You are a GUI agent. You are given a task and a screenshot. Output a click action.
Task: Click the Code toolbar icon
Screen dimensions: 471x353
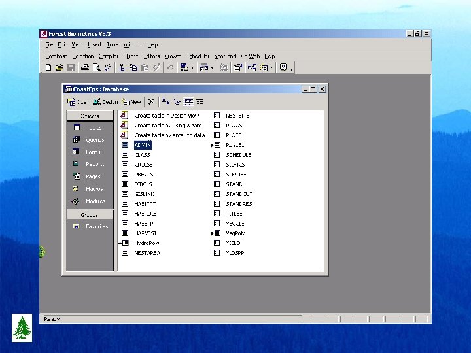point(224,67)
